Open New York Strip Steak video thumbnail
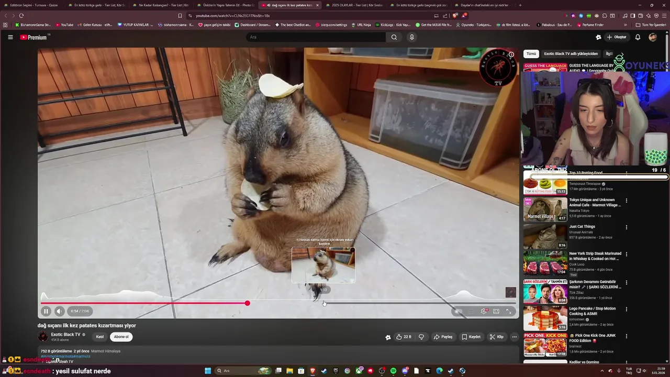This screenshot has width=670, height=377. (x=545, y=263)
